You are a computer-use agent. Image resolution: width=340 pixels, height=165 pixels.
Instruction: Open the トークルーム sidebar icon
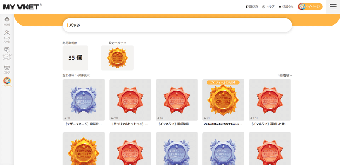[x=7, y=36]
